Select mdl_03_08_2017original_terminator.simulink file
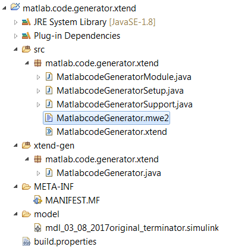 (x=132, y=228)
